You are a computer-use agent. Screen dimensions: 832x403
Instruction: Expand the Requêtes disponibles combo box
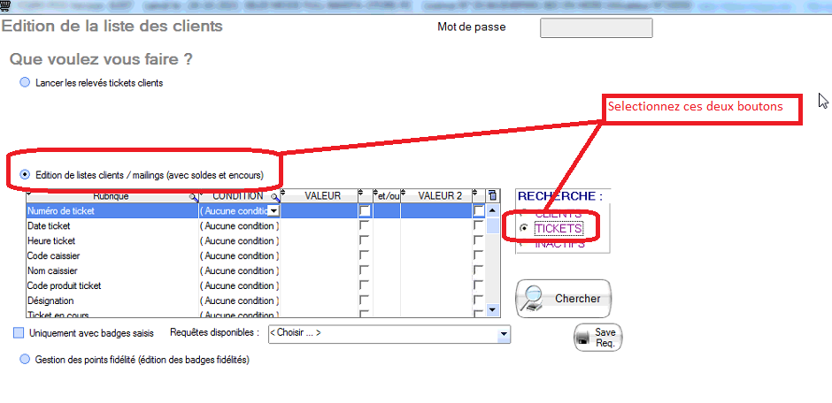(x=504, y=334)
